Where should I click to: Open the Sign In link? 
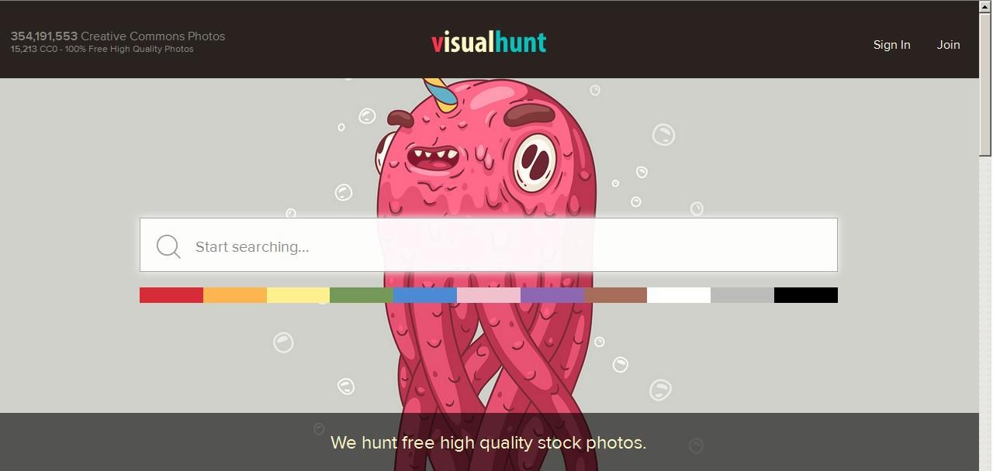tap(891, 45)
